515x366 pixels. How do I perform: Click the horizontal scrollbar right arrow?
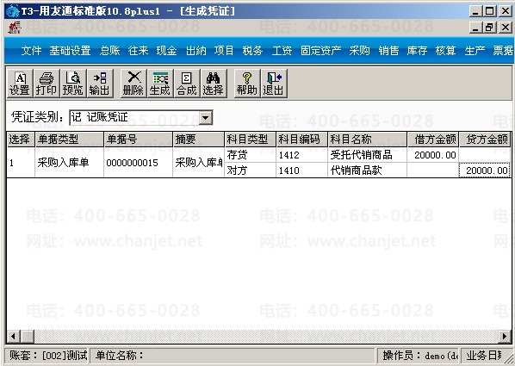(x=505, y=336)
